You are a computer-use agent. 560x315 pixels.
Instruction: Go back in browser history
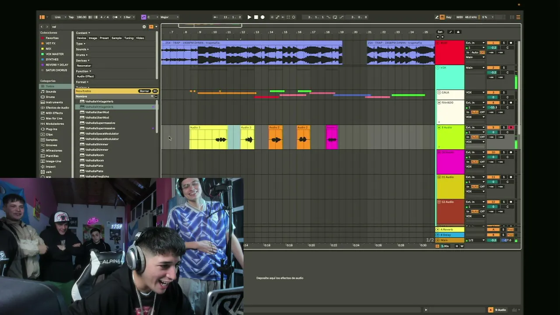[x=42, y=27]
